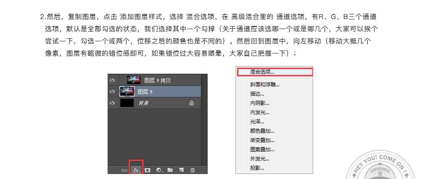Delete the layer using the trash icon
Image resolution: width=422 pixels, height=179 pixels.
pyautogui.click(x=192, y=170)
